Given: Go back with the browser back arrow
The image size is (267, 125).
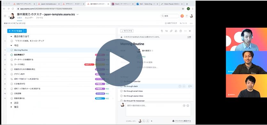Looking at the screenshot, I should (x=4, y=9).
